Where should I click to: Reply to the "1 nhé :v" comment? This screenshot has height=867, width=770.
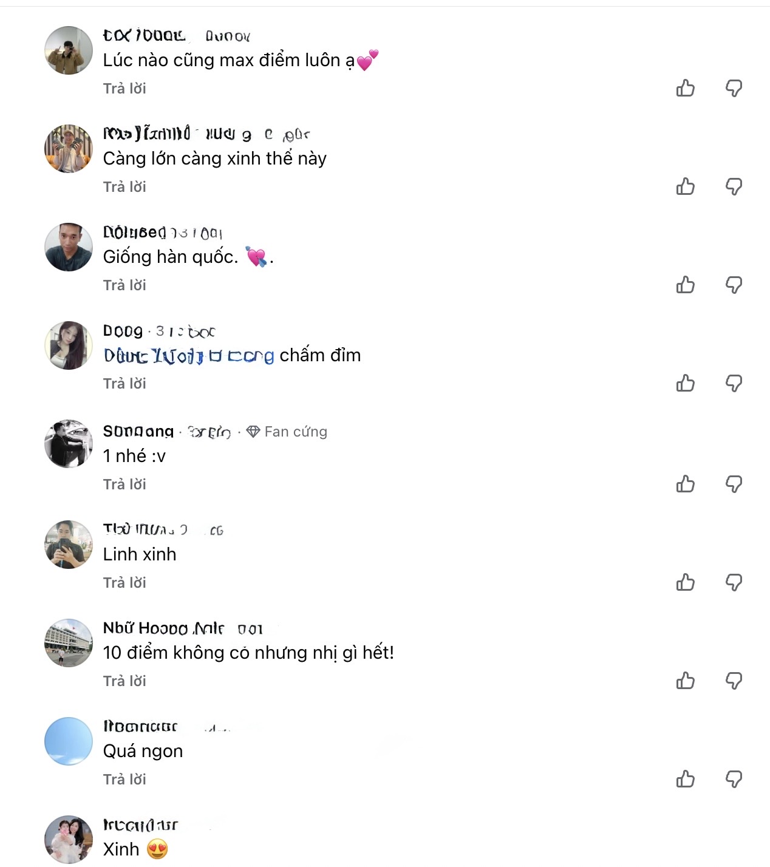124,484
